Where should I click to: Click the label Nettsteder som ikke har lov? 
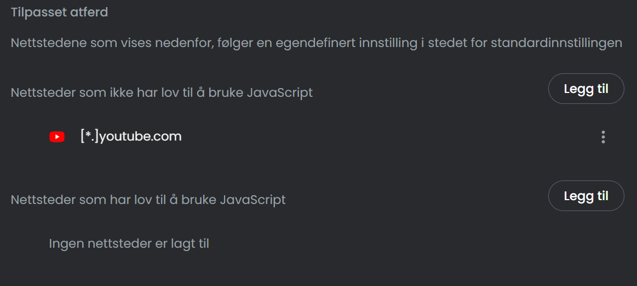(x=162, y=92)
